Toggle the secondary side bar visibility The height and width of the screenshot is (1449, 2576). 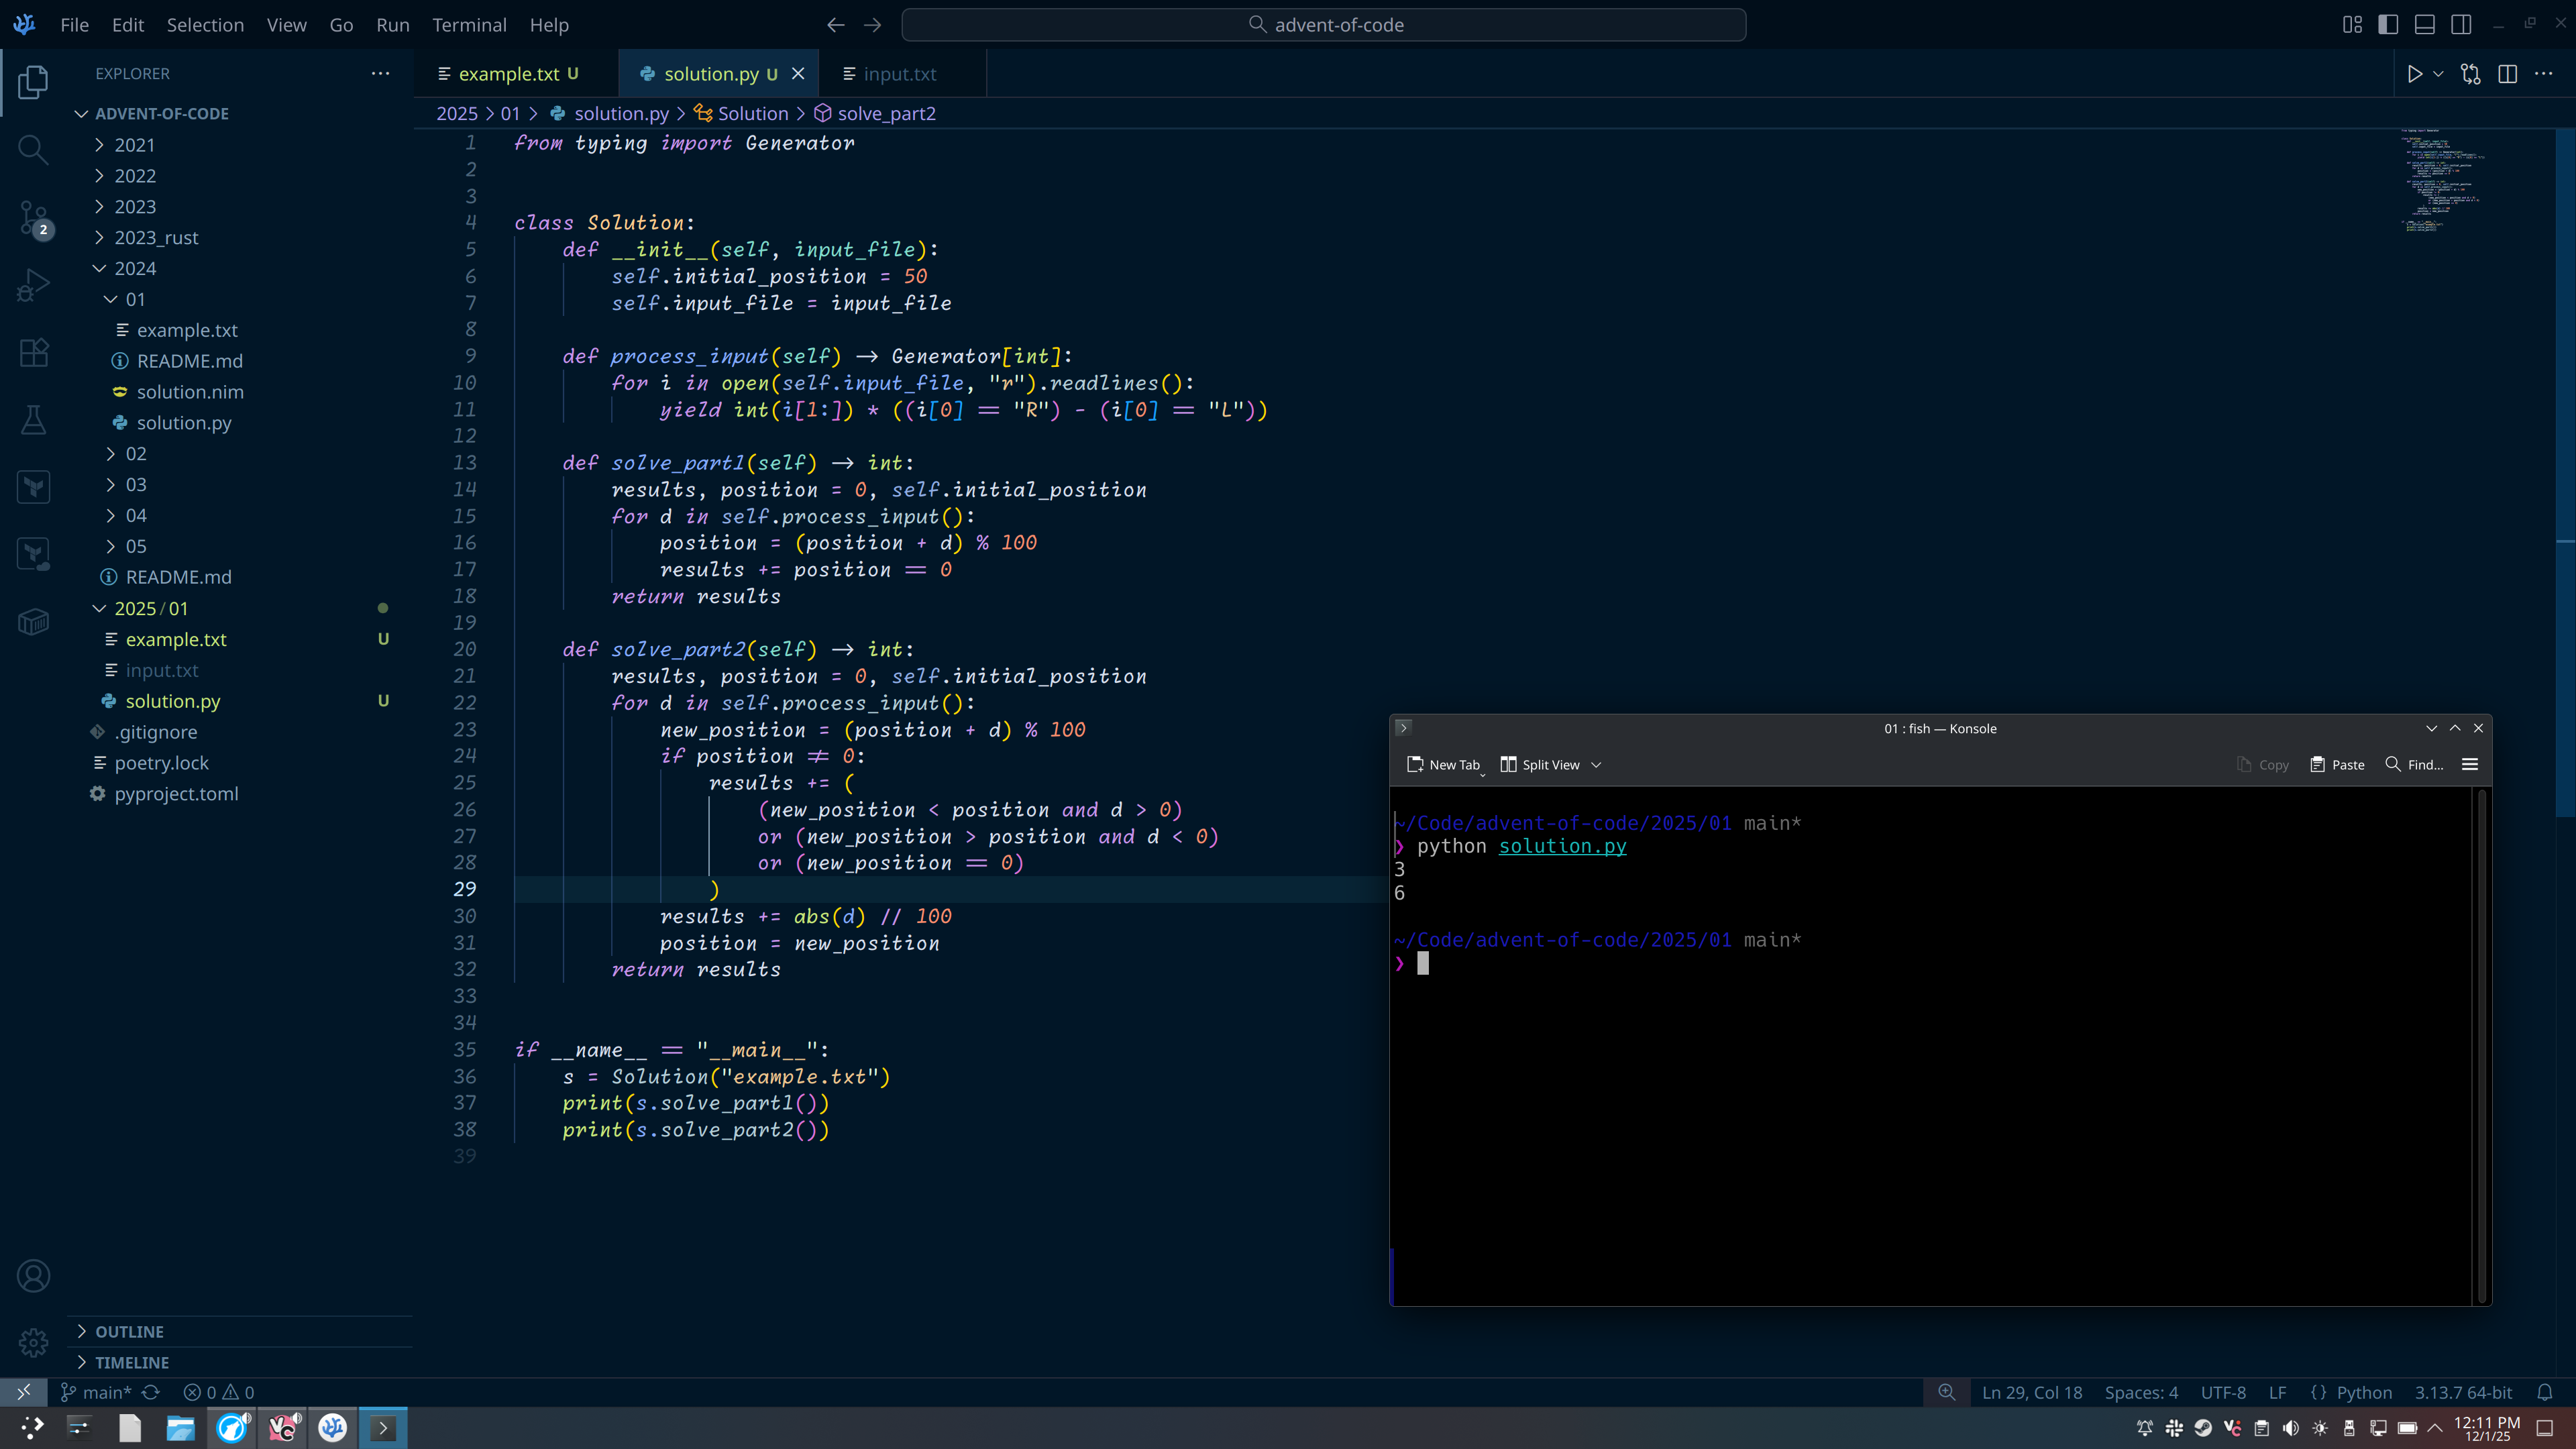click(2461, 25)
